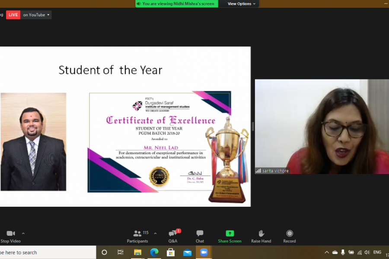
Task: Click the battery tray icon
Action: coord(351,252)
